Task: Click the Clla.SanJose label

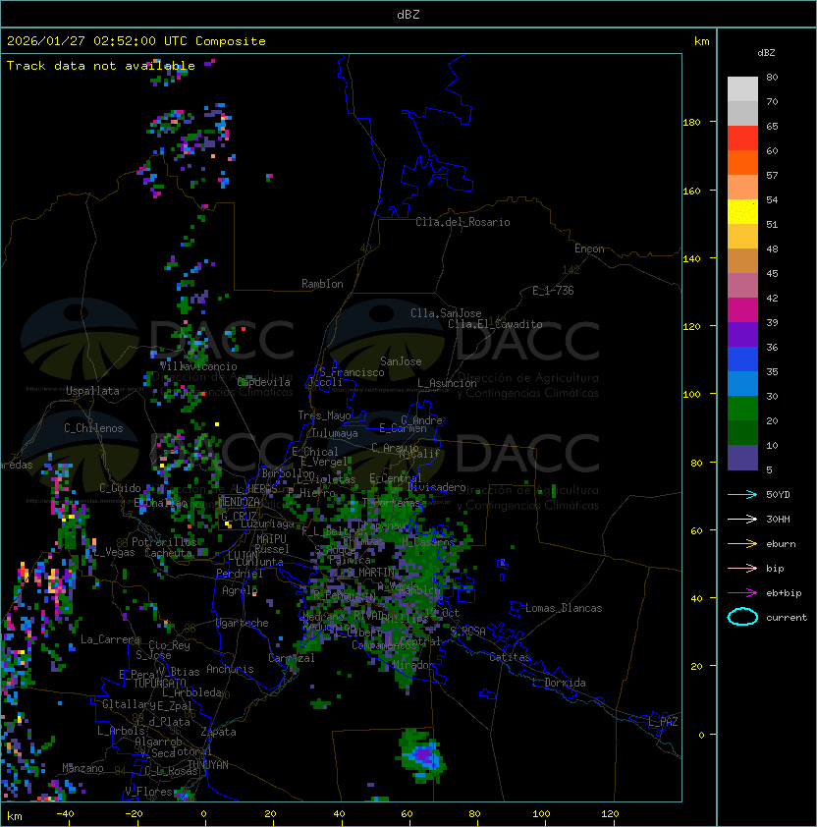Action: (446, 313)
